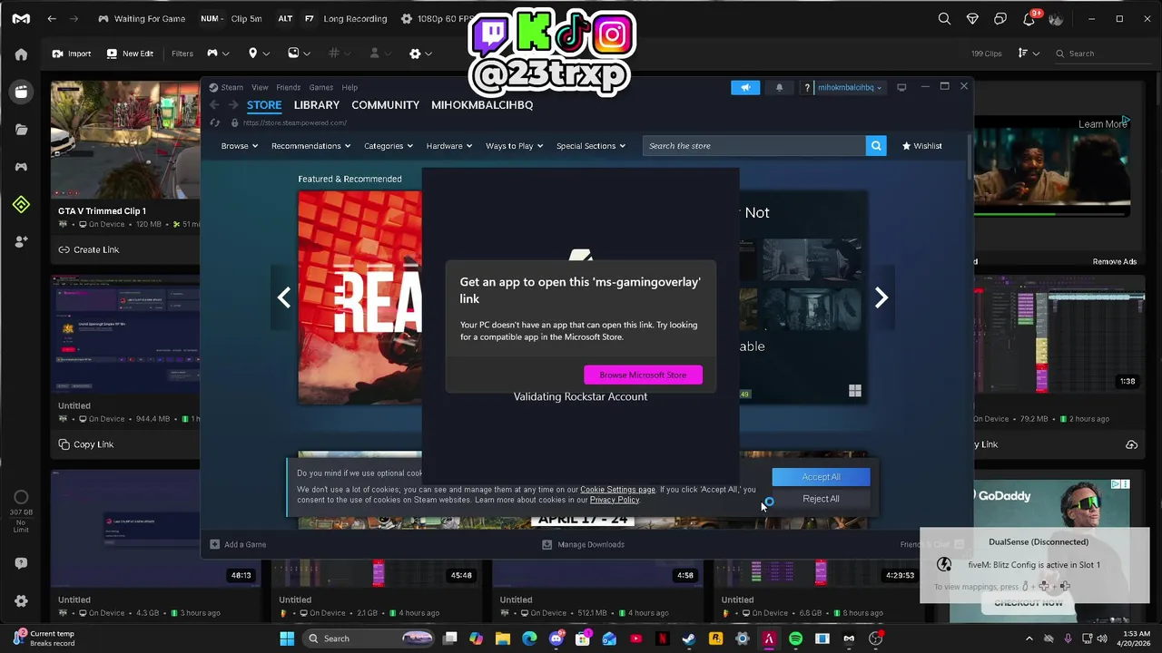
Task: Open the Medal search magnifier in title bar
Action: (x=944, y=18)
